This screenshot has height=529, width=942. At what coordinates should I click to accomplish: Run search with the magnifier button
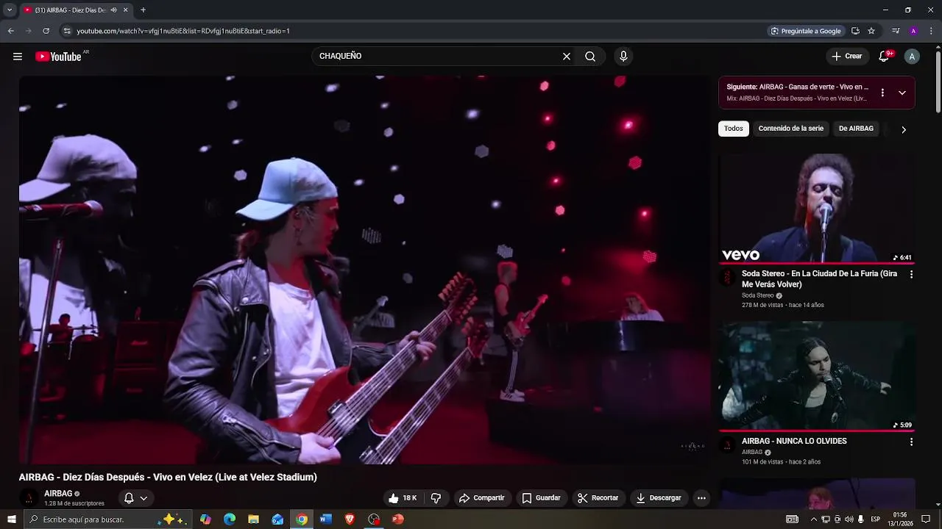(590, 57)
